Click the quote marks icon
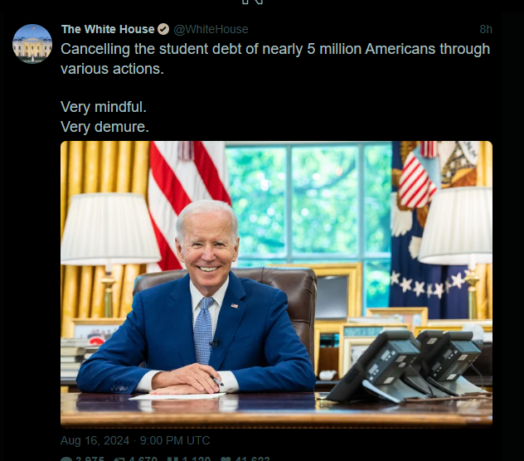Image resolution: width=524 pixels, height=461 pixels. 174,459
